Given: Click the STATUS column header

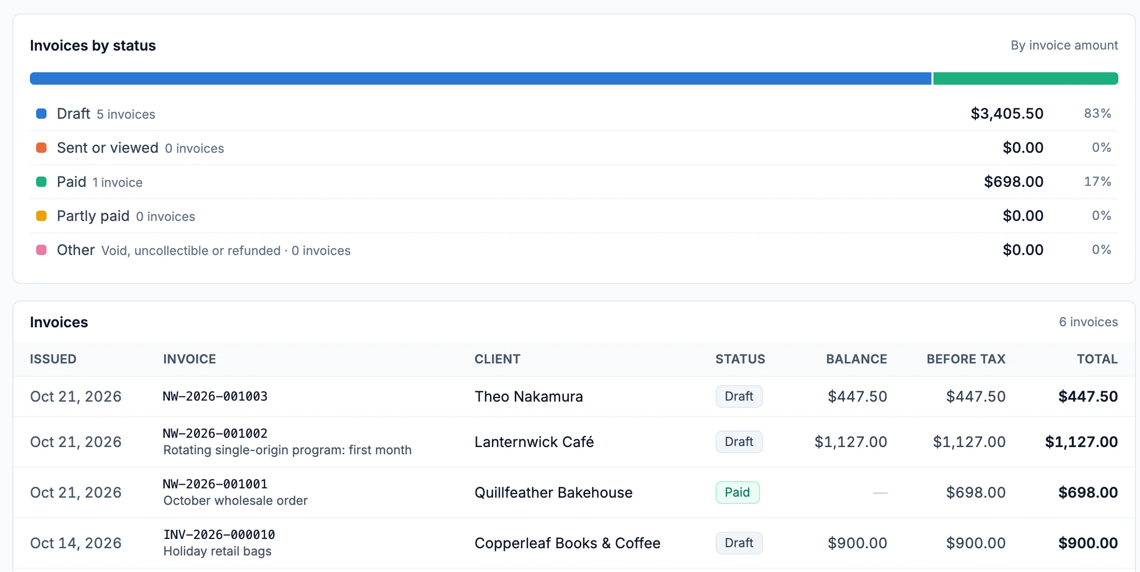Looking at the screenshot, I should tap(740, 359).
